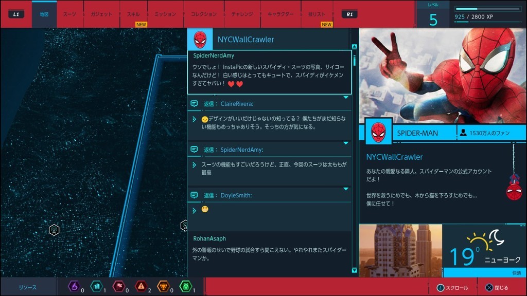
Task: Click the 返信: ClaireRivera header
Action: pyautogui.click(x=270, y=104)
